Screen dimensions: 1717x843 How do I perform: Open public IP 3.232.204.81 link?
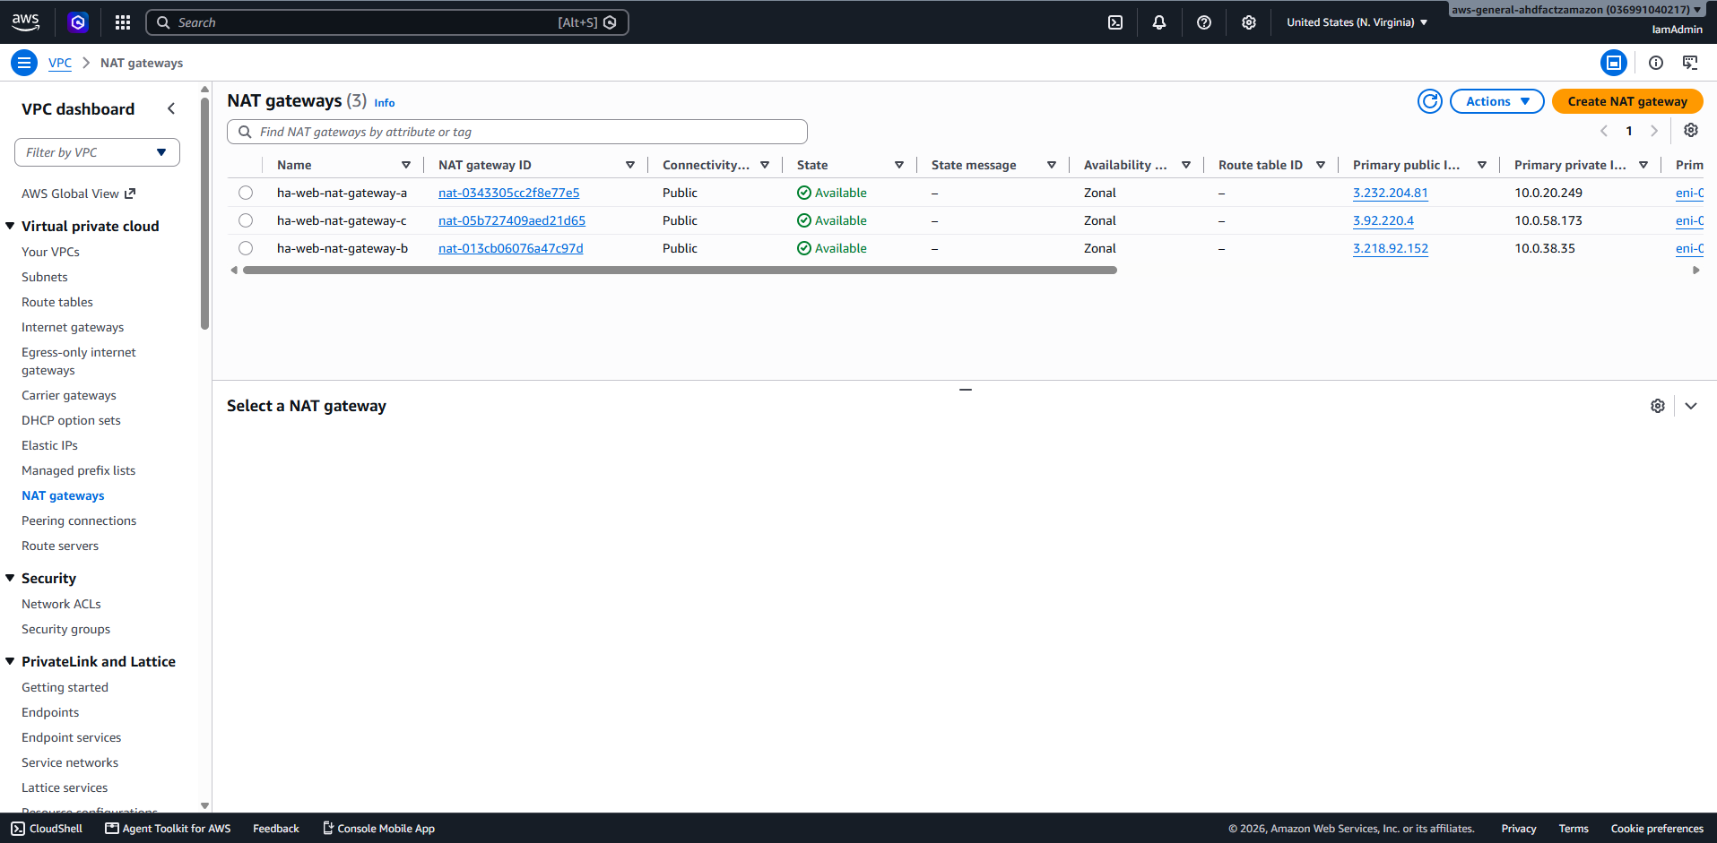pyautogui.click(x=1391, y=193)
